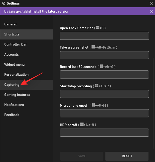Focus the Take a screenshot shortcut field
The width and height of the screenshot is (155, 162).
click(x=104, y=55)
